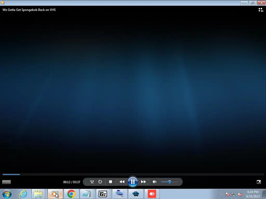266x199 pixels.
Task: Launch Internet Explorer from taskbar
Action: (23, 194)
